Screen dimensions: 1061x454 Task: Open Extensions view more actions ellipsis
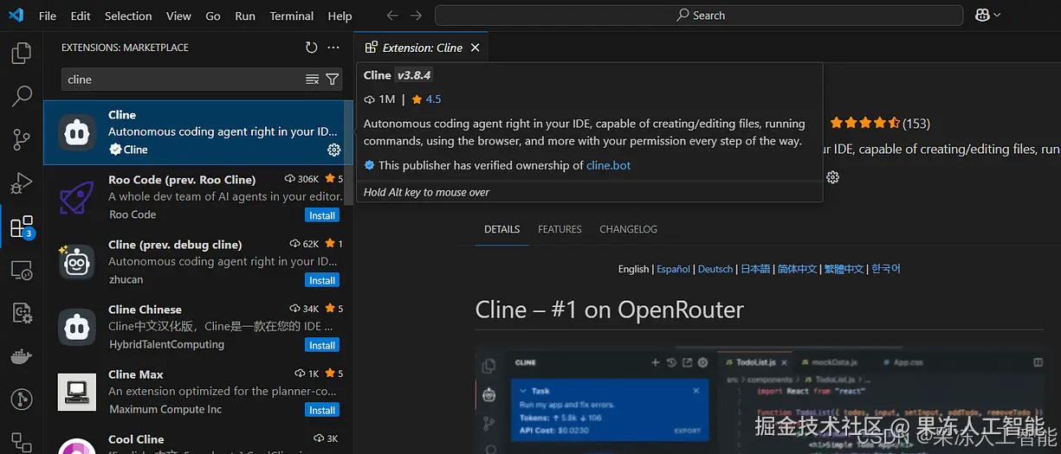tap(333, 48)
